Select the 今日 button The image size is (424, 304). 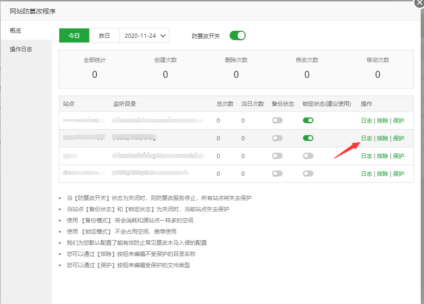74,35
